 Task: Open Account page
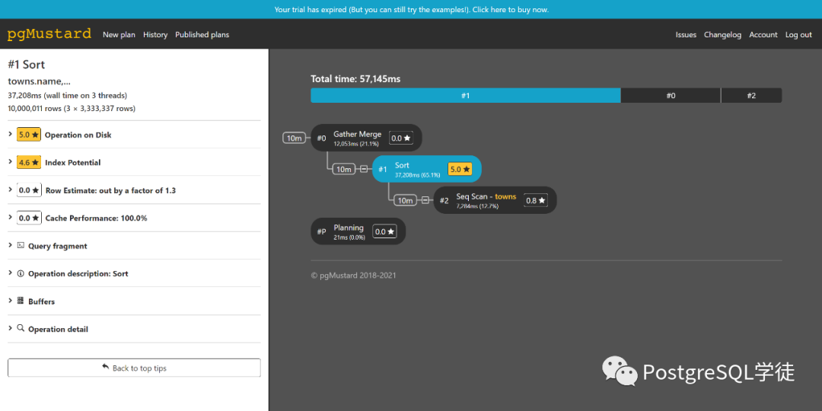coord(763,34)
